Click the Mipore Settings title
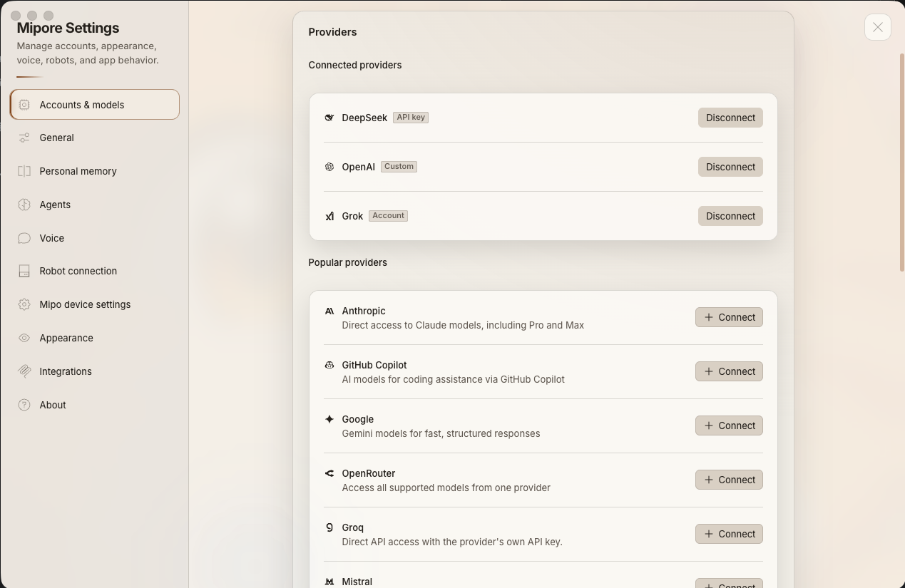The width and height of the screenshot is (905, 588). pos(68,28)
